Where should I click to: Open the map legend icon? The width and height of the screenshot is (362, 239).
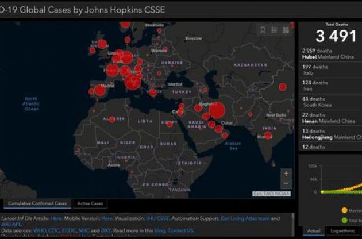coord(275,30)
